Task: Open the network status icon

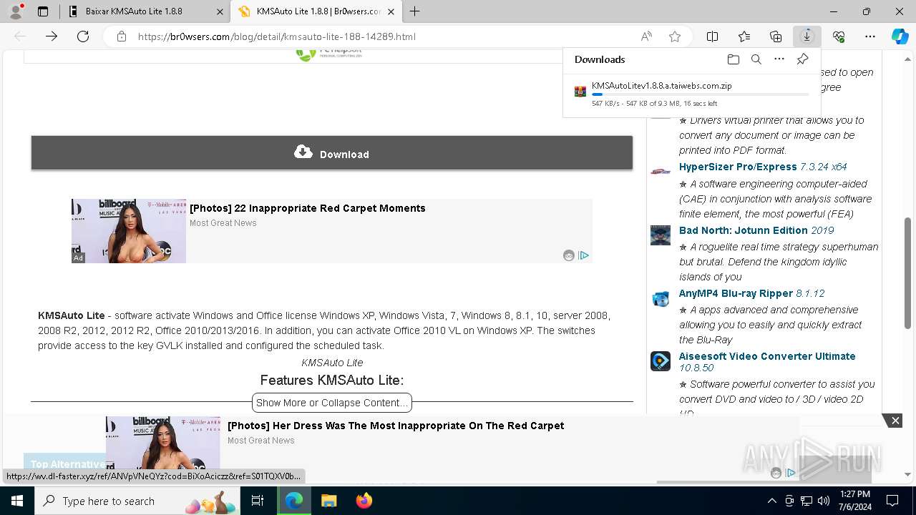Action: 807,501
